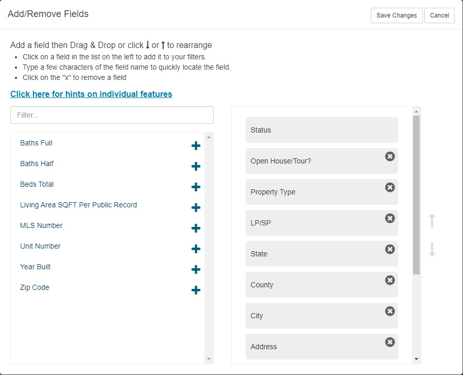
Task: Remove the Property Type field
Action: [x=390, y=187]
